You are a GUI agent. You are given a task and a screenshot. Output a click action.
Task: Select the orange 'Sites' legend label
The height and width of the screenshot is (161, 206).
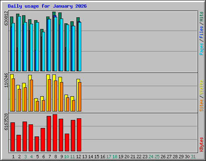tap(202, 105)
